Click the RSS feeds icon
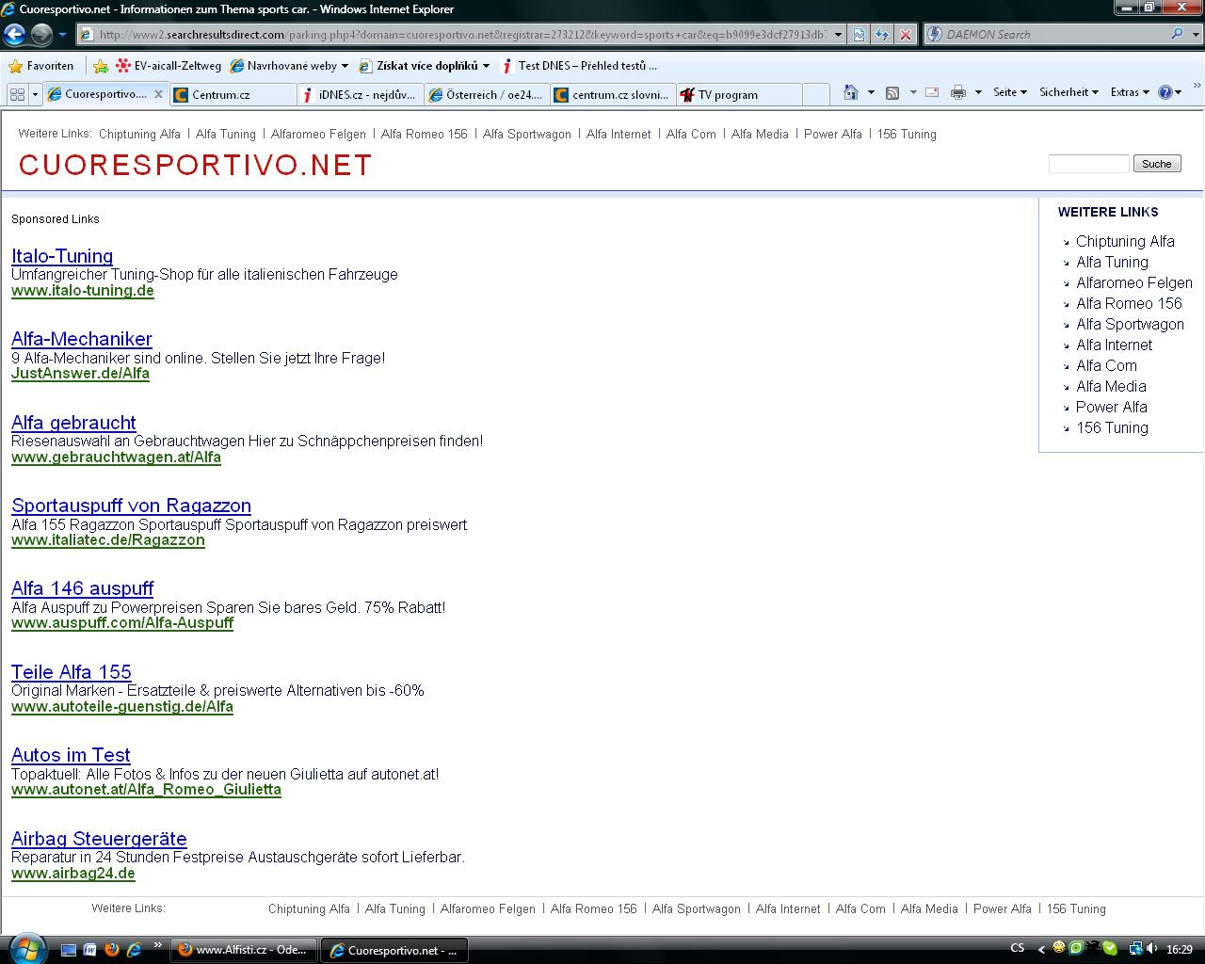1205x964 pixels. click(892, 92)
